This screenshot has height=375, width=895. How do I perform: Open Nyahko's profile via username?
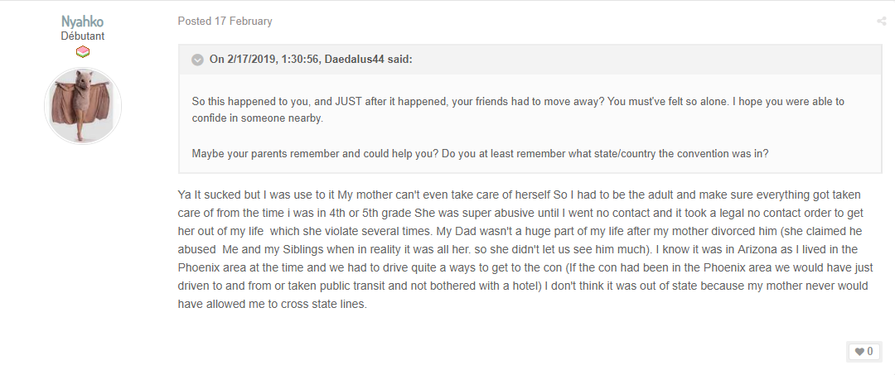(83, 22)
